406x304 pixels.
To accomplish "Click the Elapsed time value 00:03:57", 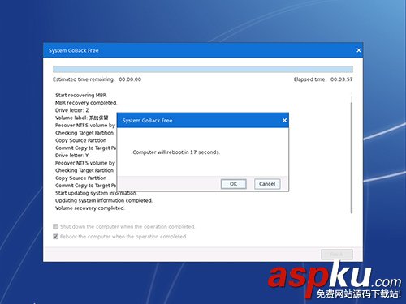I will point(342,79).
